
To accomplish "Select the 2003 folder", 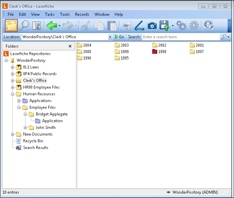I will (x=122, y=45).
